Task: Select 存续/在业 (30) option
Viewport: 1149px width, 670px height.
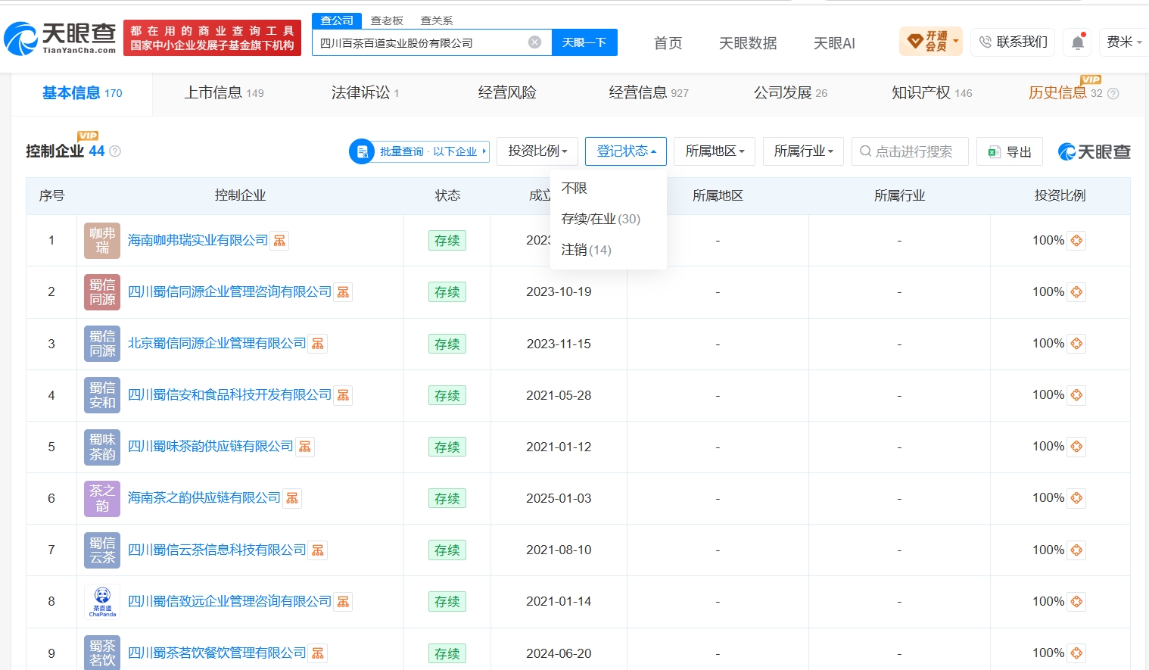Action: (x=601, y=219)
